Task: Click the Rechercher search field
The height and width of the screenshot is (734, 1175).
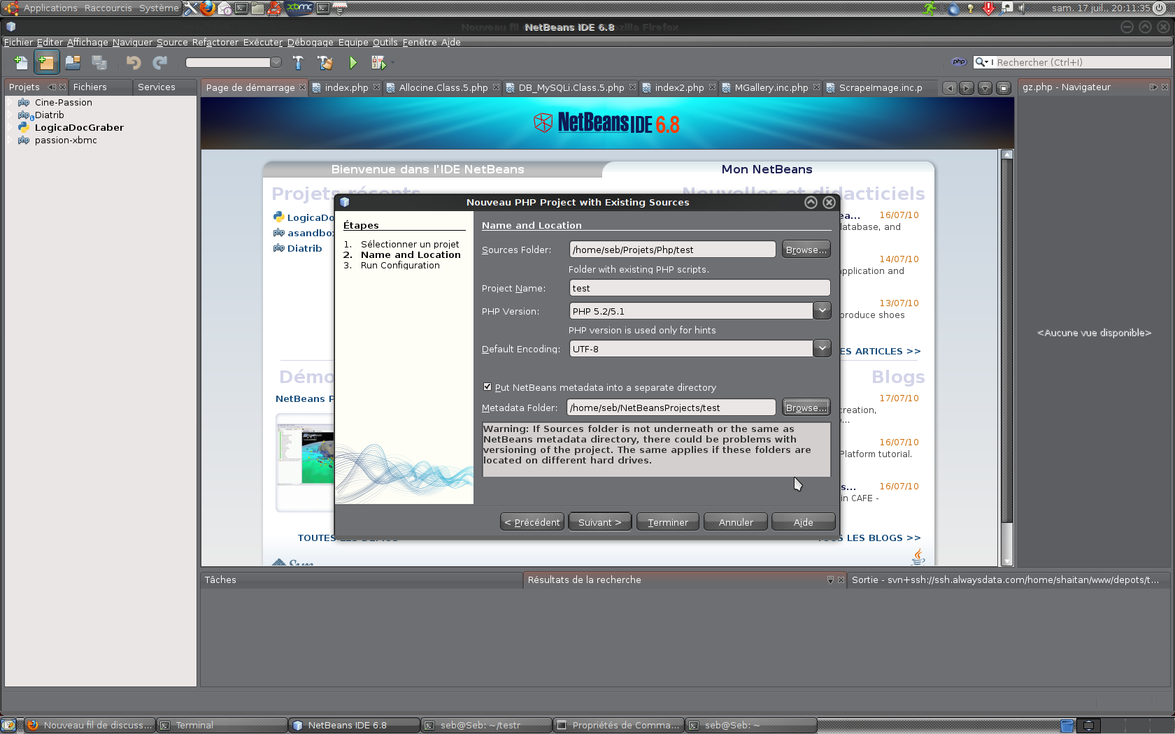Action: [x=1082, y=62]
